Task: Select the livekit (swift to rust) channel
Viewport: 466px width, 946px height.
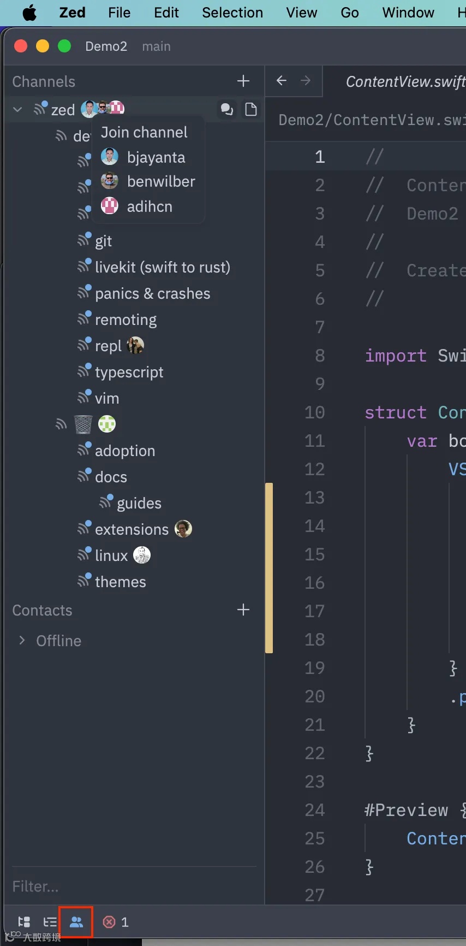Action: coord(163,267)
